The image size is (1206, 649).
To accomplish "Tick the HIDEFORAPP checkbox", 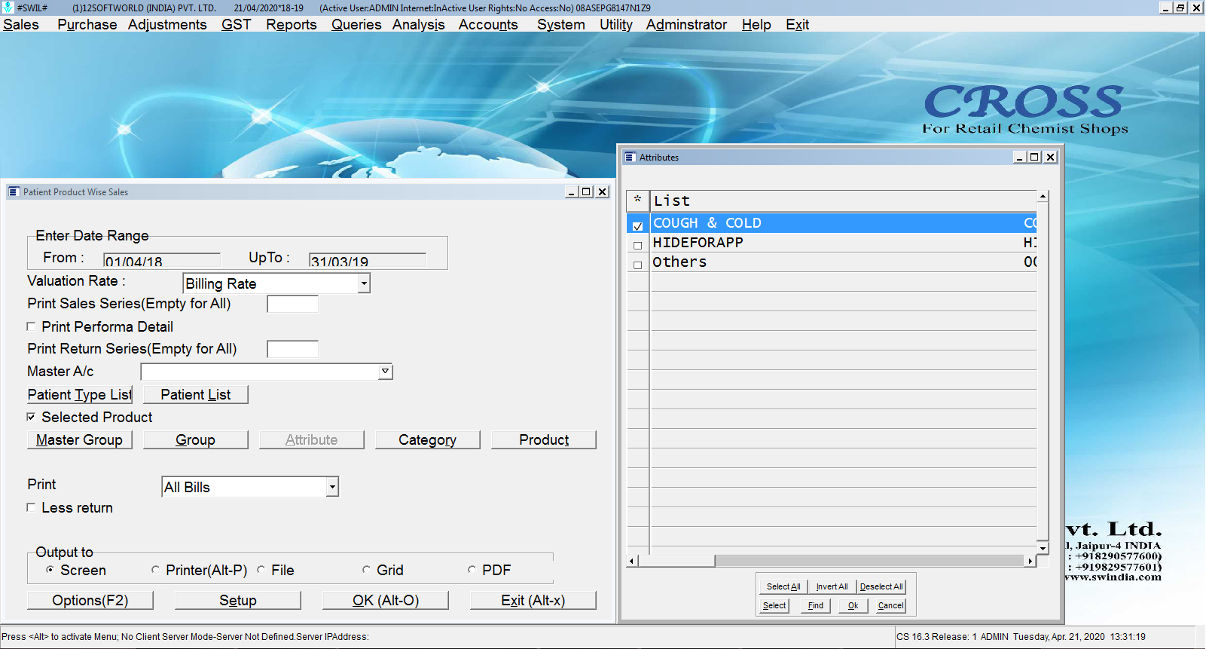I will click(638, 245).
